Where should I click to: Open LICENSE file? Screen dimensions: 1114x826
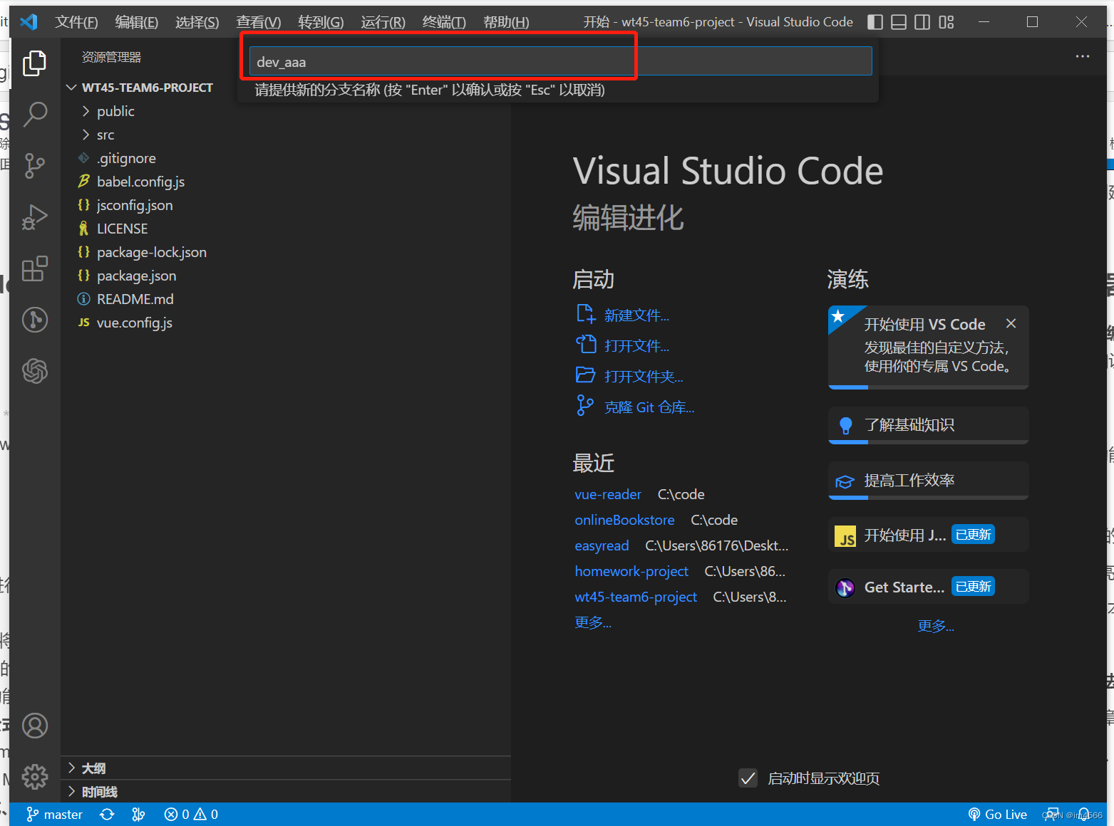(x=122, y=229)
